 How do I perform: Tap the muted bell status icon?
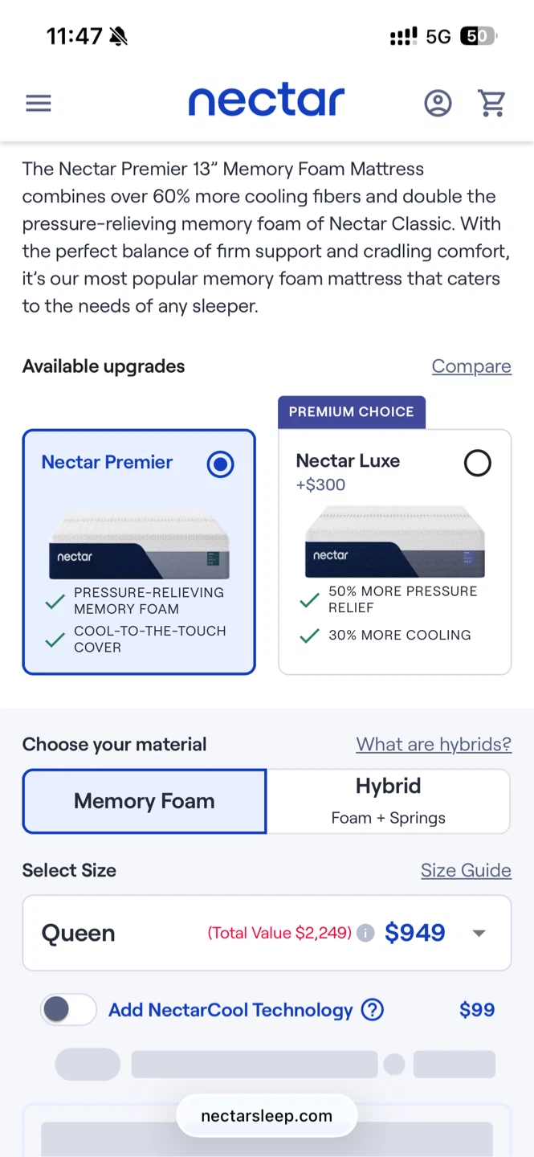pos(118,36)
